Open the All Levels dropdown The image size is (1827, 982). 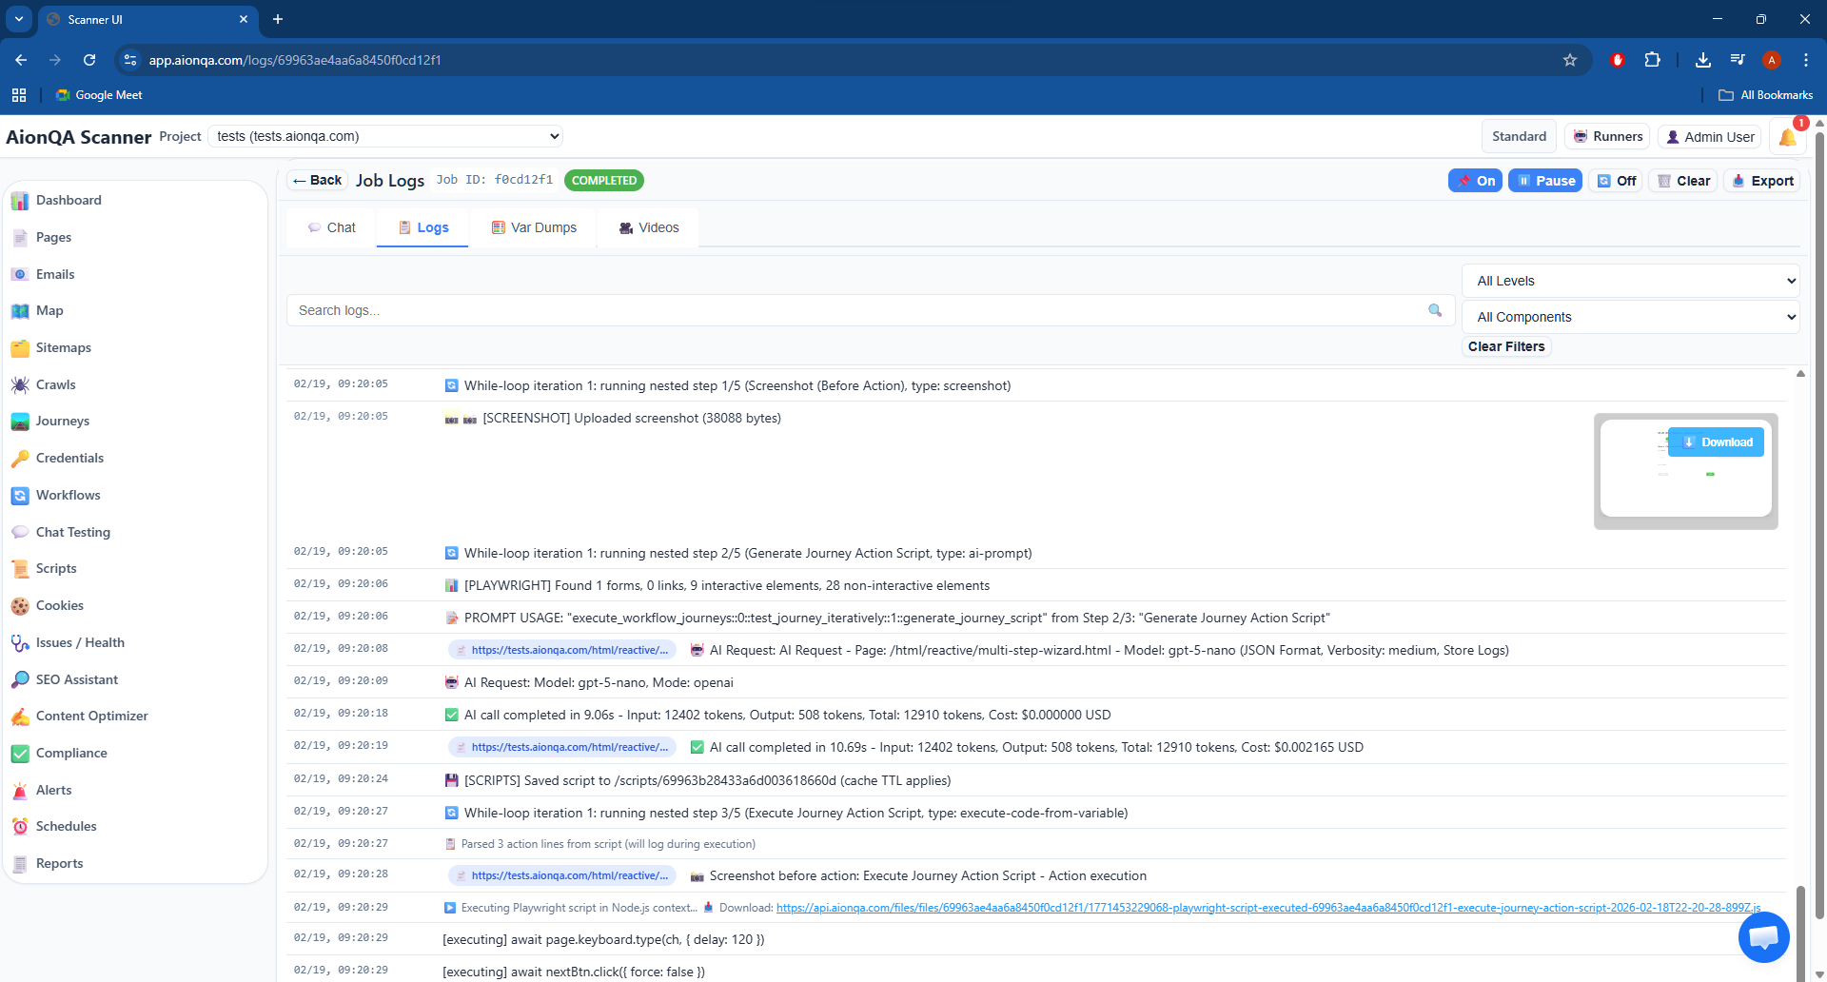click(1630, 281)
